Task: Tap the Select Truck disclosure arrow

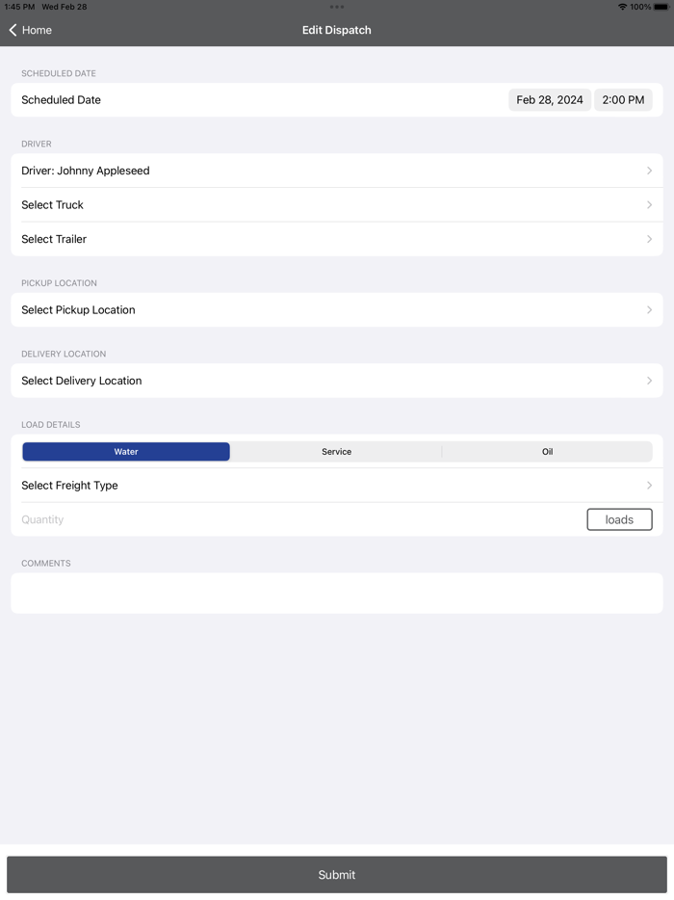Action: [650, 204]
